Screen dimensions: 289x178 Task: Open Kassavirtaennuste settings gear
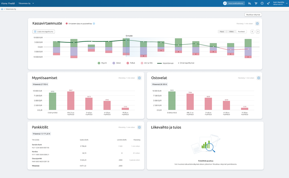(257, 24)
